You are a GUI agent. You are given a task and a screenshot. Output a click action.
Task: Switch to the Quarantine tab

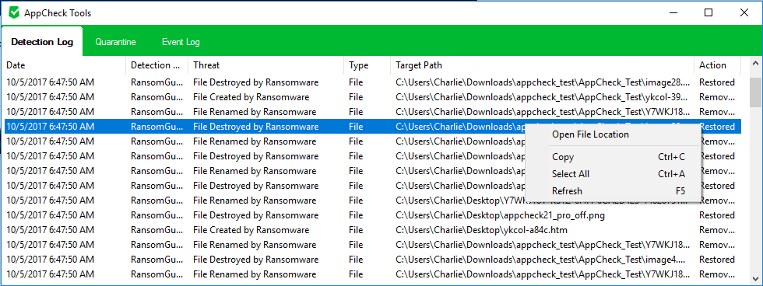(x=115, y=42)
